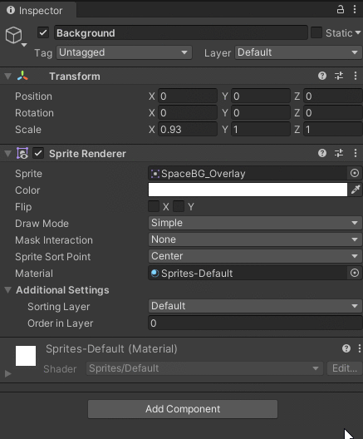Viewport: 363px width, 439px height.
Task: Collapse the Additional Settings foldout
Action: [7, 290]
